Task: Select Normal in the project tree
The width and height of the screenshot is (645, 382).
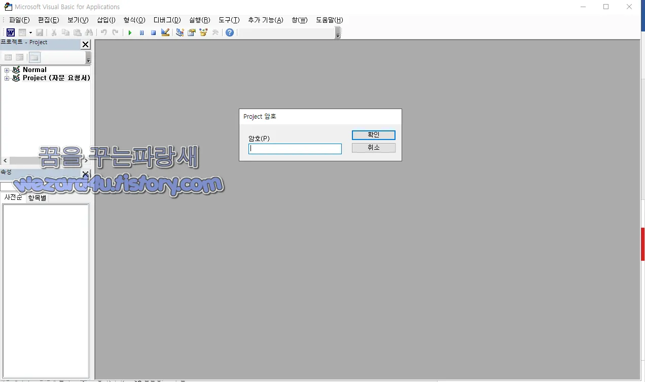Action: pyautogui.click(x=34, y=70)
